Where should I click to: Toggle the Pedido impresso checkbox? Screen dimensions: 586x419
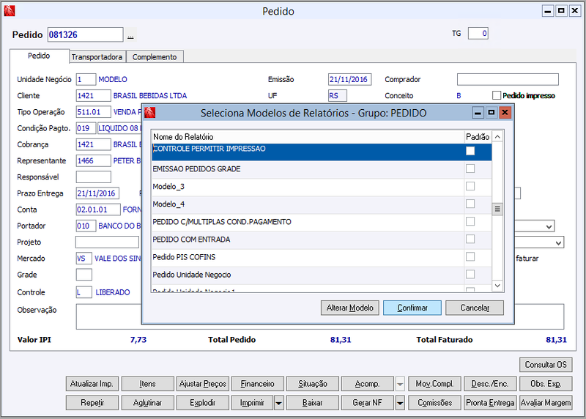point(497,95)
